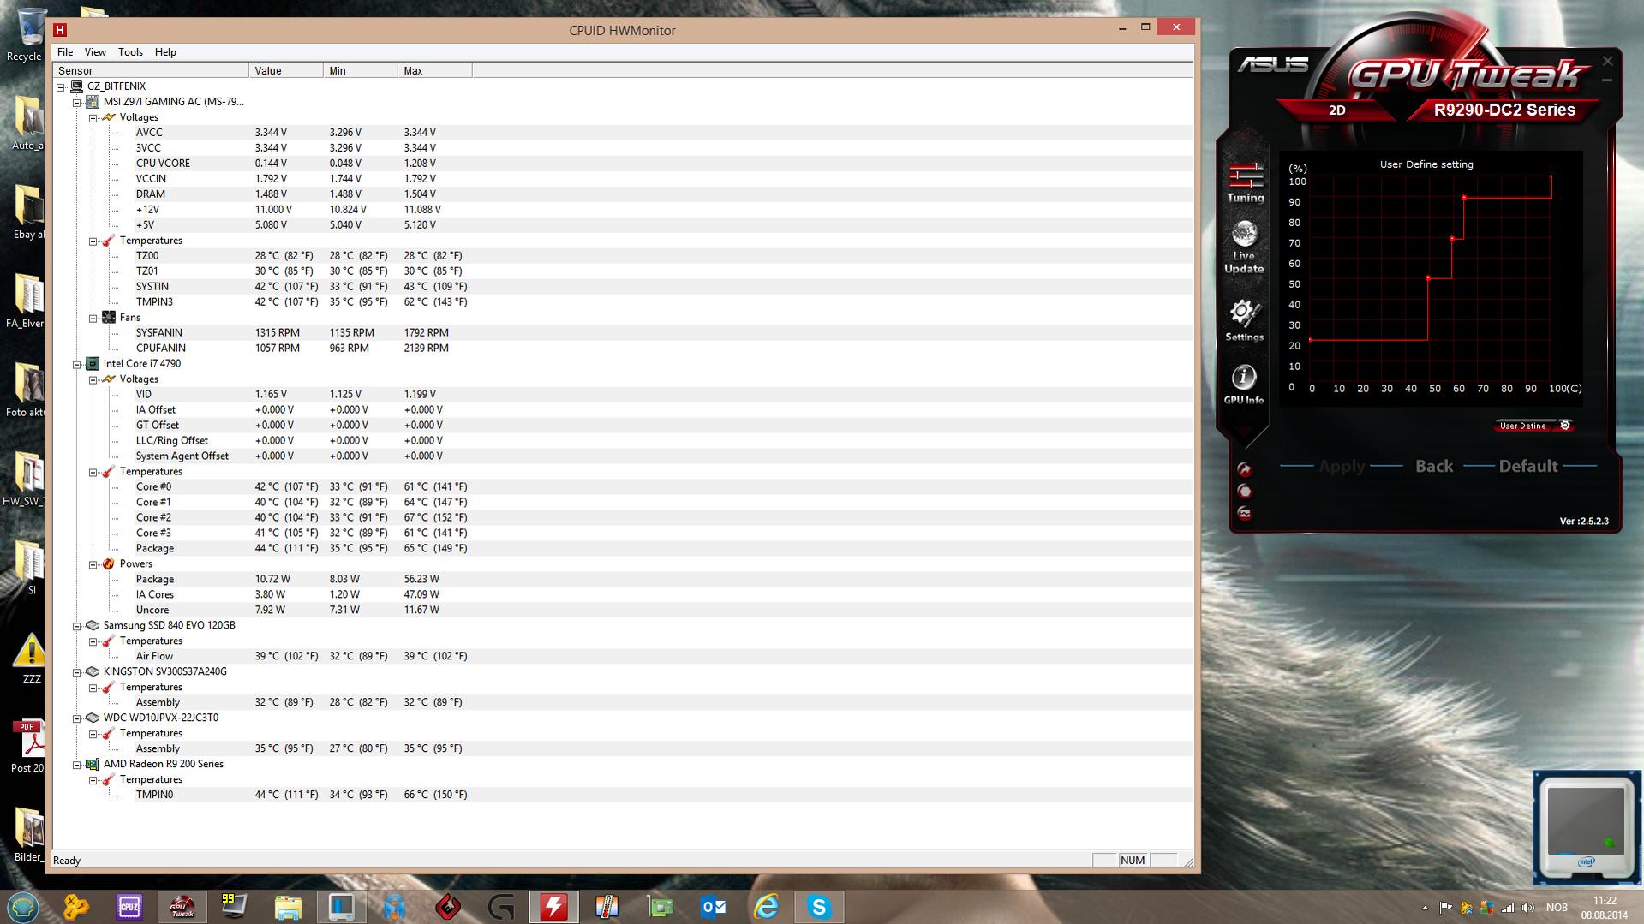Open the GPU Tweak Settings icon
1644x924 pixels.
tap(1244, 320)
